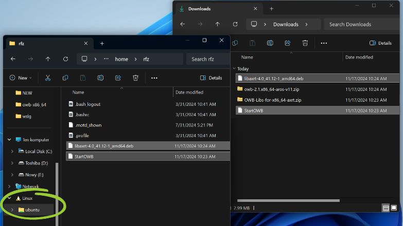Image resolution: width=403 pixels, height=226 pixels.
Task: Expand Local Disk (C:) in the sidebar
Action: click(x=12, y=152)
